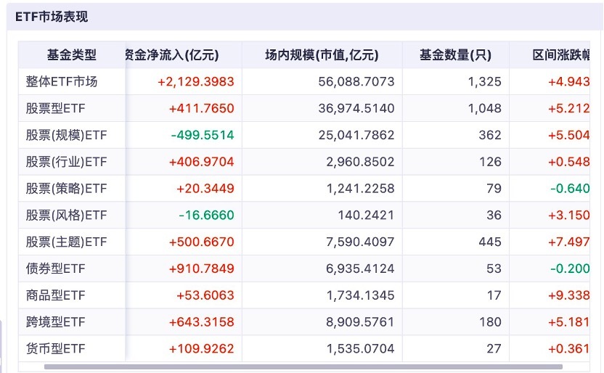Image resolution: width=604 pixels, height=373 pixels.
Task: Open 股票(策略)ETF fund type
Action: tap(66, 189)
